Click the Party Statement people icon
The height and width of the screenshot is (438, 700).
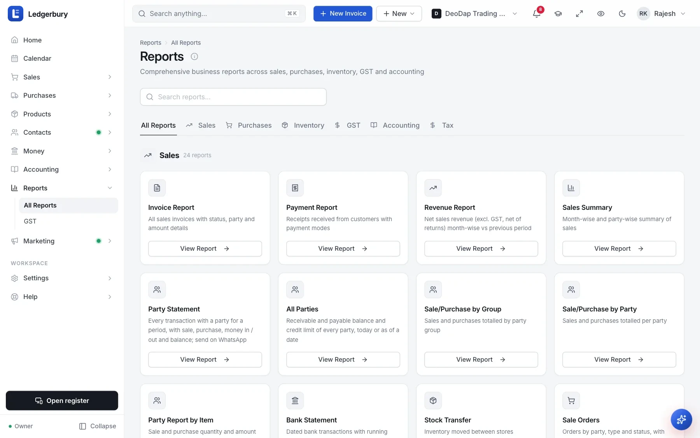tap(157, 290)
